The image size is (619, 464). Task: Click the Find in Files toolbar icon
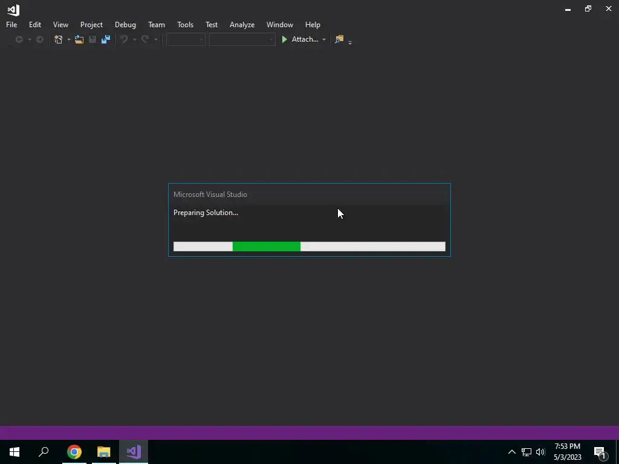[339, 39]
